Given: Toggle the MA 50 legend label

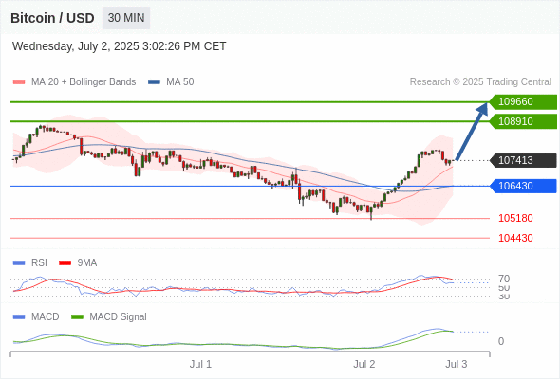Looking at the screenshot, I should (x=180, y=82).
